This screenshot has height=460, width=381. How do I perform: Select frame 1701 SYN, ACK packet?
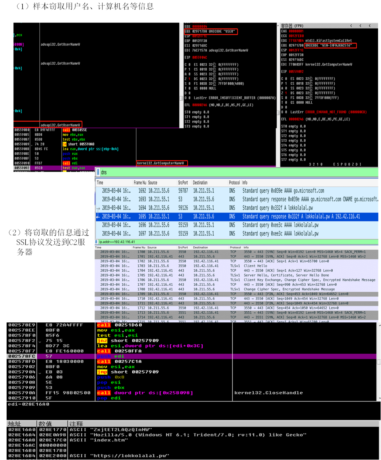[x=236, y=257]
